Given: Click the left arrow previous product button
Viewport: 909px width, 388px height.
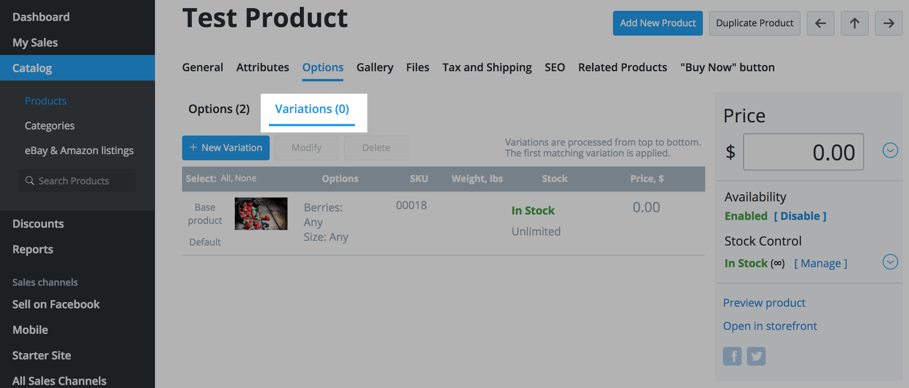Looking at the screenshot, I should [820, 23].
